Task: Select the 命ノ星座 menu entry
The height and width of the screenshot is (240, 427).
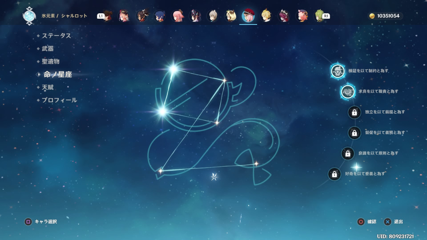Action: pyautogui.click(x=58, y=74)
